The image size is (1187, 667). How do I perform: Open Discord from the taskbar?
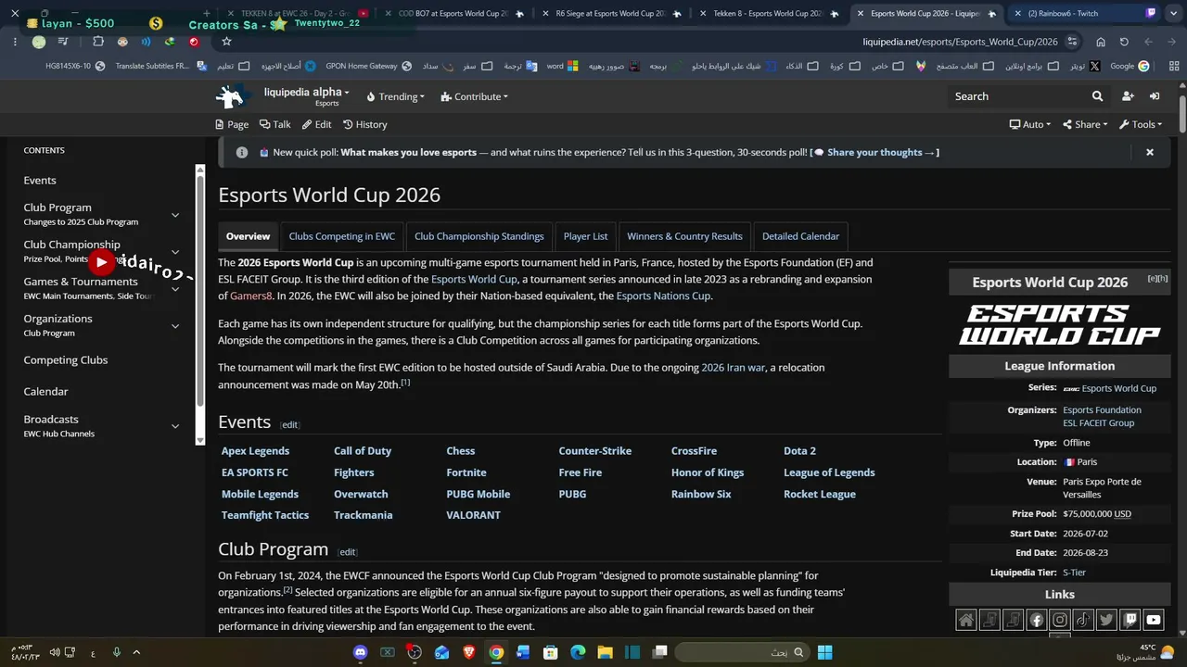coord(360,652)
